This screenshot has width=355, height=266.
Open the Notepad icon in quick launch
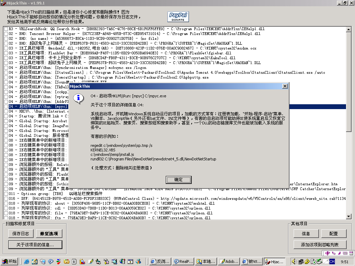(x=74, y=261)
